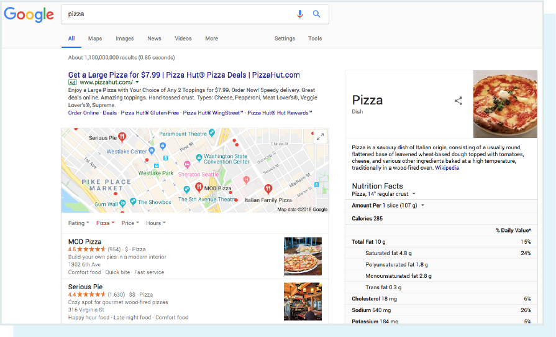Switch to the Images tab

pos(124,39)
